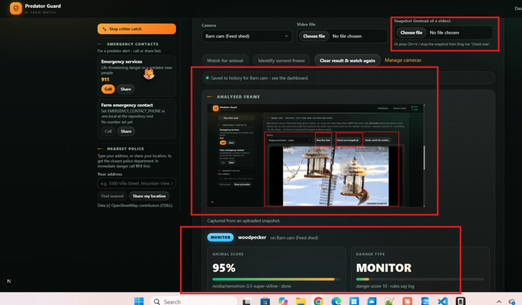Image resolution: width=522 pixels, height=305 pixels.
Task: Open the blue cloud app in taskbar
Action: (372, 301)
